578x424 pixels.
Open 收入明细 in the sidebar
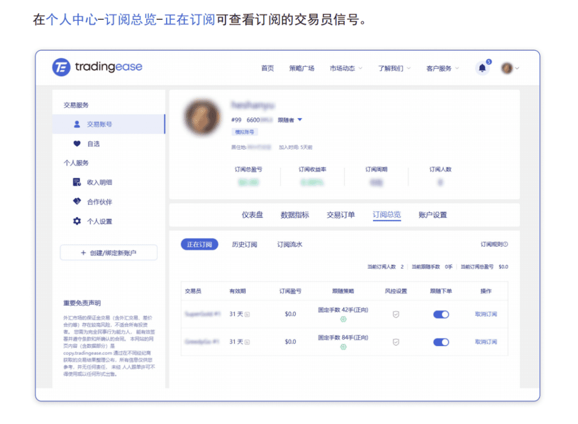pyautogui.click(x=99, y=182)
